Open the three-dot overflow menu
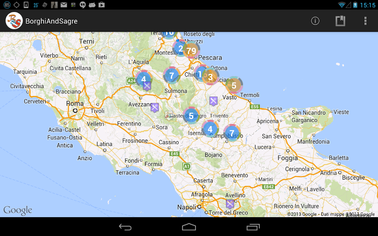The width and height of the screenshot is (378, 236). pos(365,21)
